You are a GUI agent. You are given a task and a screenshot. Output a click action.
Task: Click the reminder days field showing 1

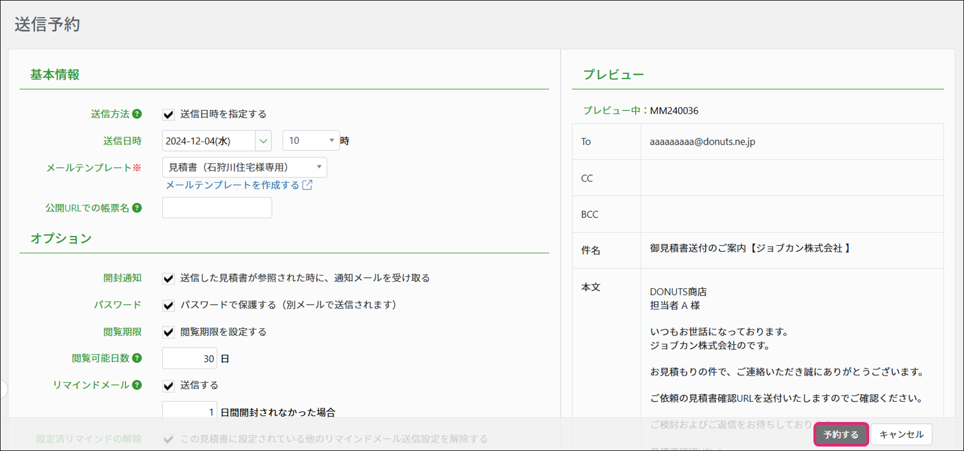pyautogui.click(x=190, y=411)
